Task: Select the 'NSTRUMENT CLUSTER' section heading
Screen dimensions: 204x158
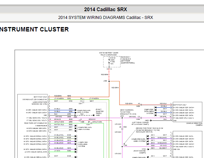Action: (x=34, y=29)
